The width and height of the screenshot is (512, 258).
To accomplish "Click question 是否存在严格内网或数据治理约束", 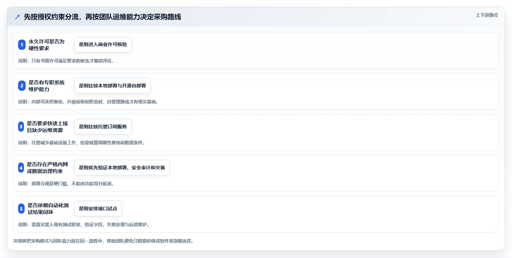I will point(48,168).
